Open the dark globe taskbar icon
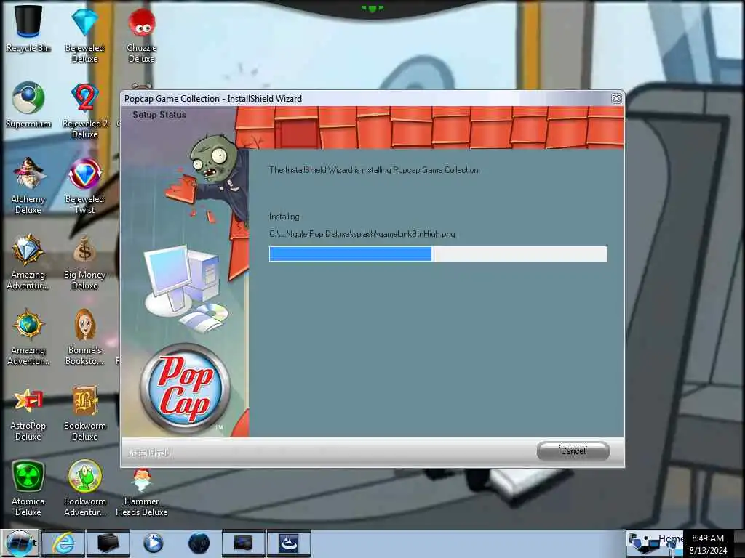 tap(199, 543)
